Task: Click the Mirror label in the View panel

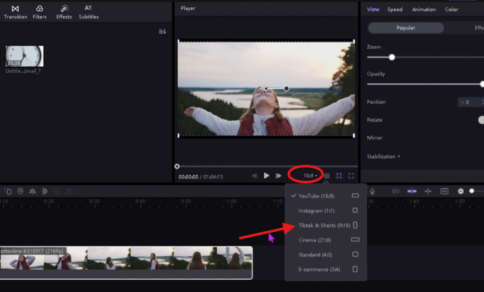Action: 375,138
